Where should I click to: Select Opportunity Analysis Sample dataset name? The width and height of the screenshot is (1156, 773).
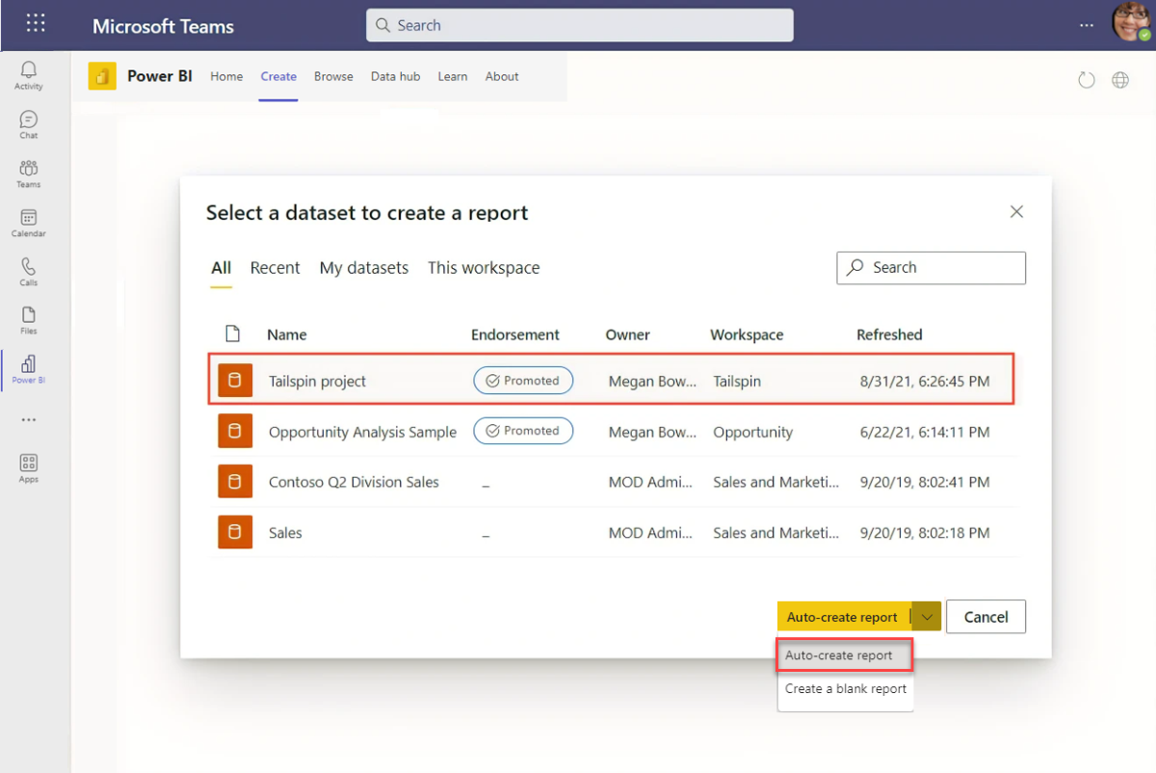click(363, 432)
